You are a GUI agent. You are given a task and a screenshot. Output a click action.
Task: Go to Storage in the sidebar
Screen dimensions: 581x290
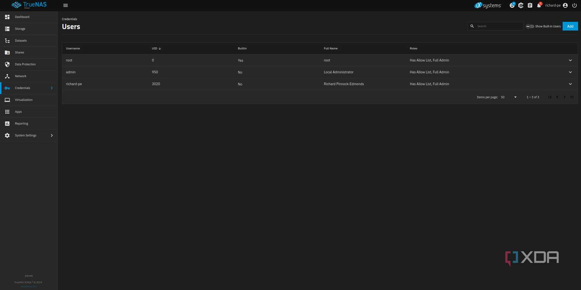coord(29,29)
